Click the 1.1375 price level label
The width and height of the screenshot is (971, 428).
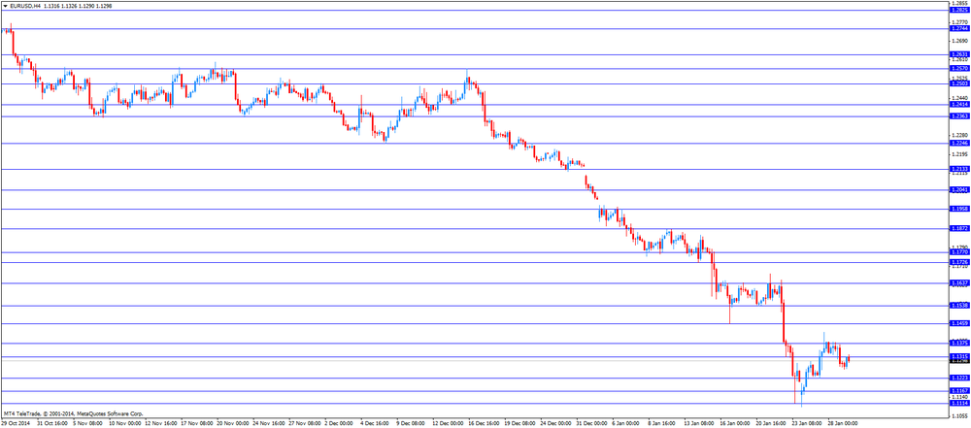coord(958,343)
